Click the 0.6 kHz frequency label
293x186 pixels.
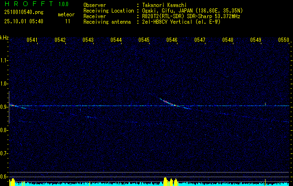[4, 176]
